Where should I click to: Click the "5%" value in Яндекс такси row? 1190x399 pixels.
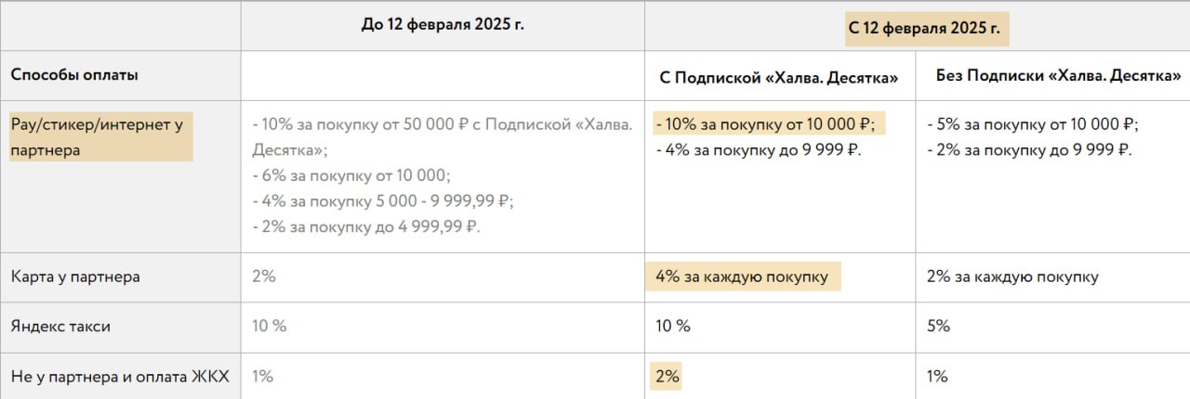938,327
